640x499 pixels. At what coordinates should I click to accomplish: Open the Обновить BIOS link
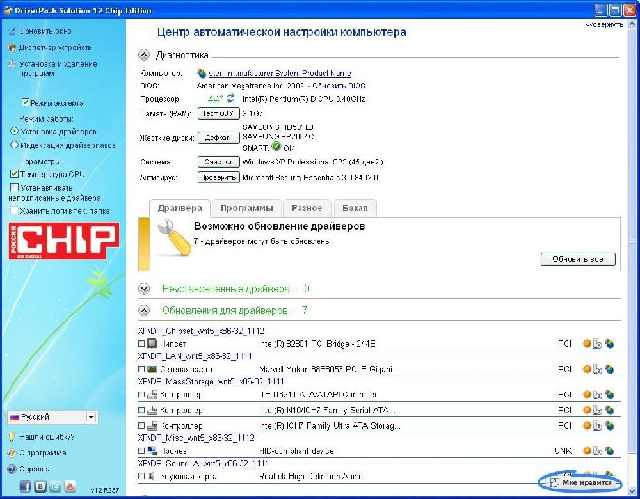(x=339, y=86)
